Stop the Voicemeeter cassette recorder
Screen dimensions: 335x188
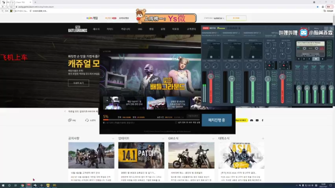click(x=316, y=59)
